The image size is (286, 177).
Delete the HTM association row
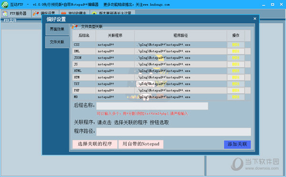point(235,77)
